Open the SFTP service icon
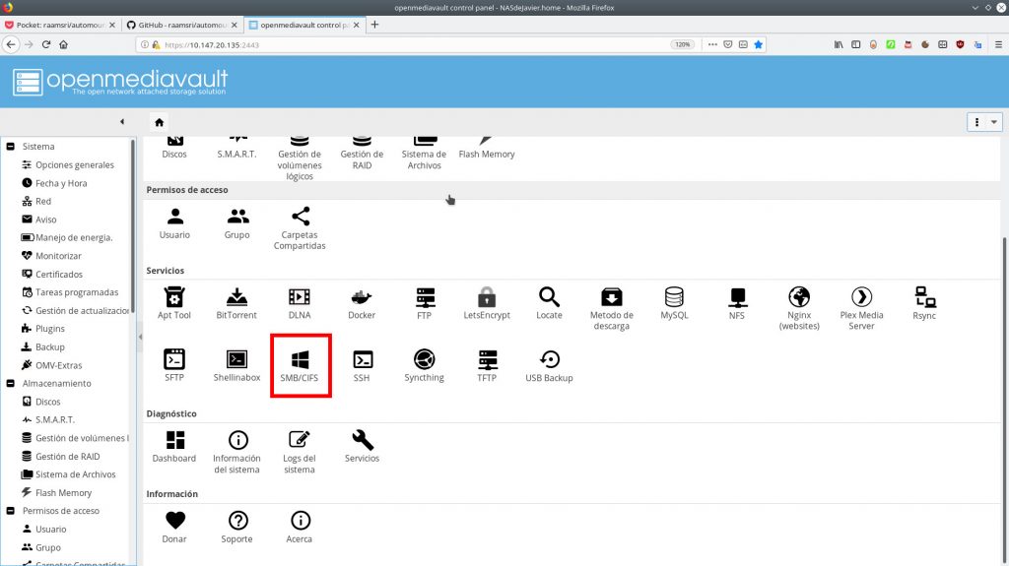1009x566 pixels. point(174,365)
